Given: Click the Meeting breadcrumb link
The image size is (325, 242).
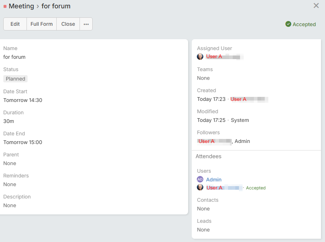Looking at the screenshot, I should 21,6.
